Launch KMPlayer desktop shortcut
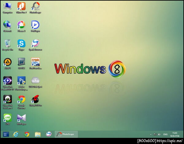Image resolution: width=184 pixels, height=144 pixels. tap(21, 119)
